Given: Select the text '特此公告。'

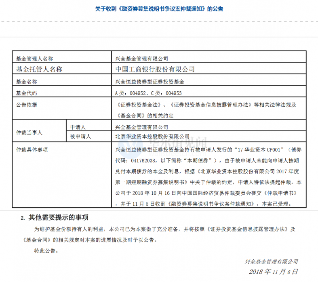Looking at the screenshot, I should [x=46, y=251].
